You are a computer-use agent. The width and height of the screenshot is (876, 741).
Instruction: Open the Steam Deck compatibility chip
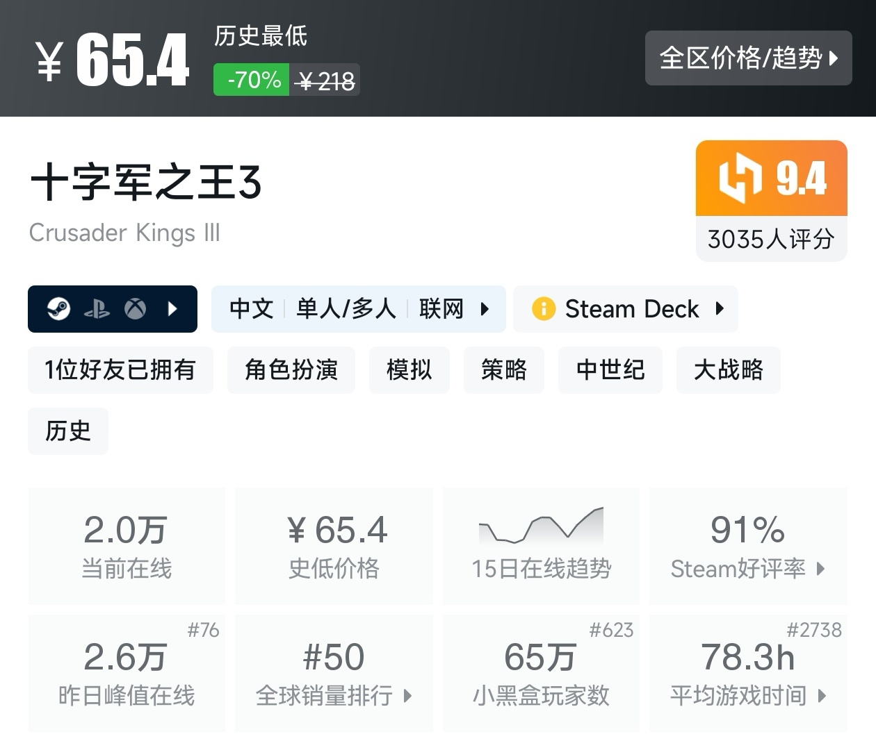626,308
